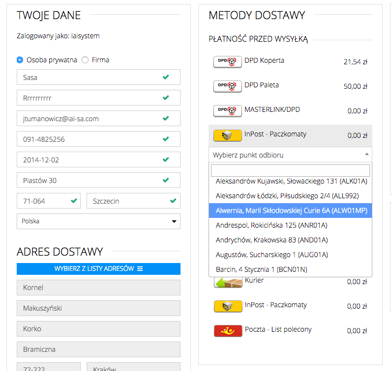This screenshot has height=371, width=392.
Task: Click the pickup point search field
Action: coord(290,170)
